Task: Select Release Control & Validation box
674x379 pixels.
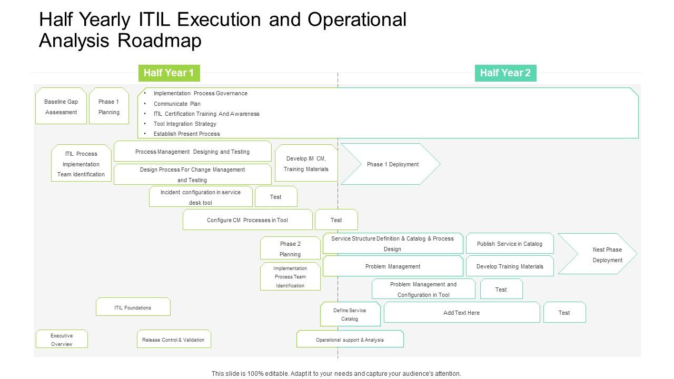Action: [x=174, y=340]
